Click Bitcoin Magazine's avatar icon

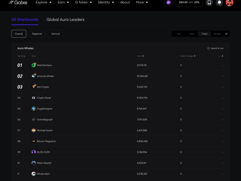click(x=33, y=141)
